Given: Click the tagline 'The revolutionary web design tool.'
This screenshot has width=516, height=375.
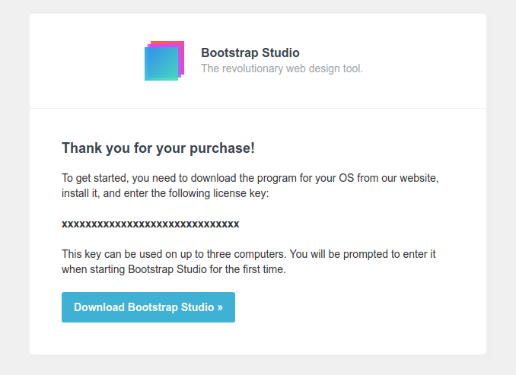Looking at the screenshot, I should pyautogui.click(x=282, y=68).
